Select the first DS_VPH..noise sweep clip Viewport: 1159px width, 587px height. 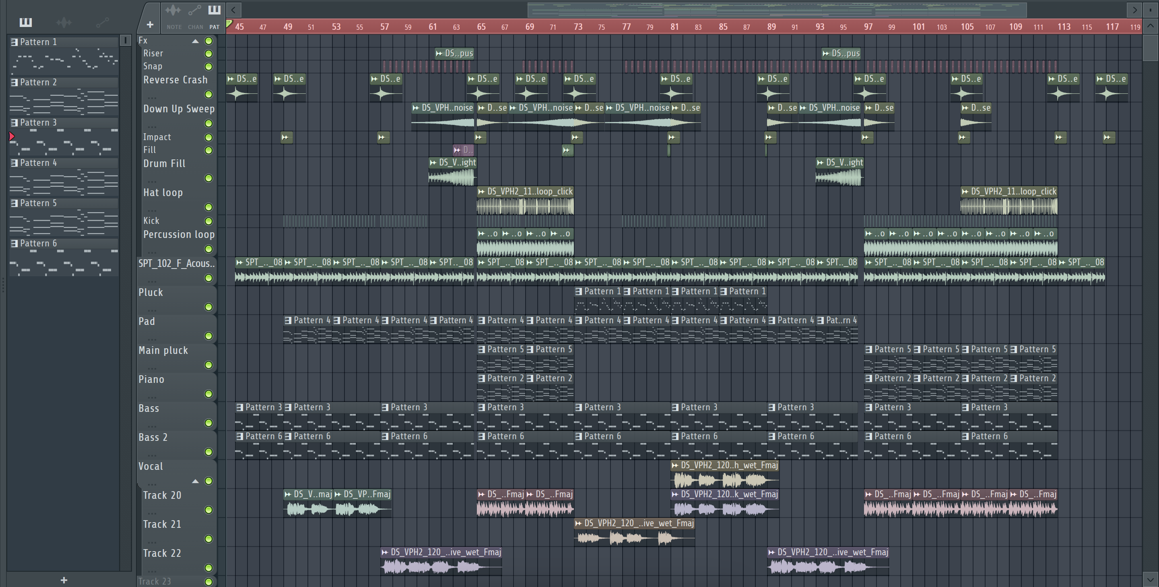[x=443, y=117]
